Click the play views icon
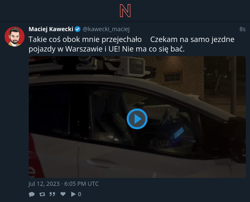Screen dimensions: 250x202 73,194
